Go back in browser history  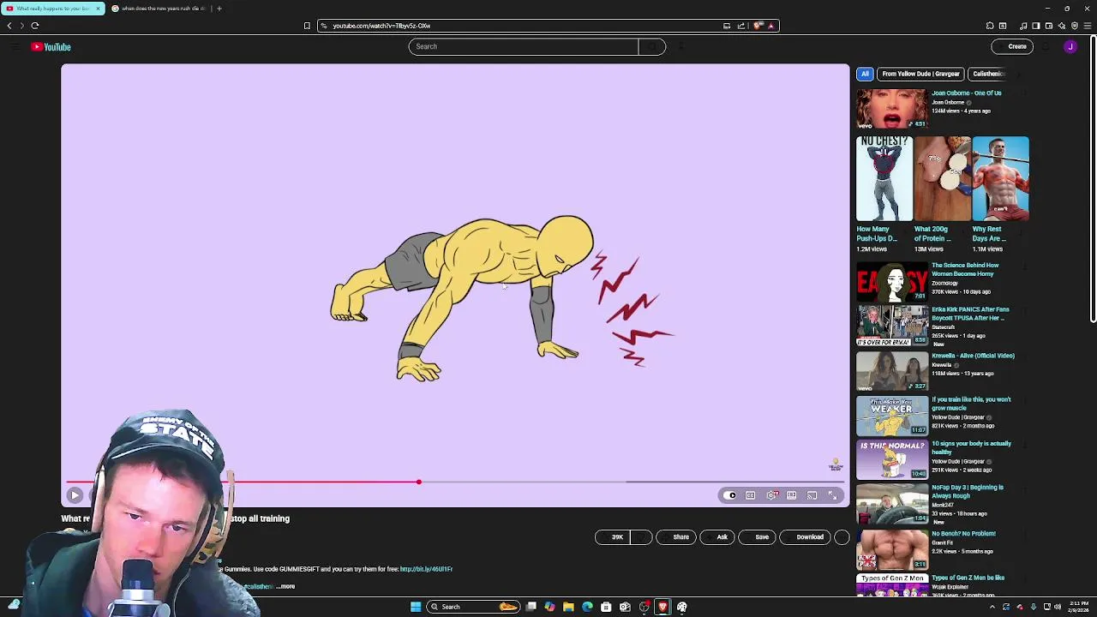tap(9, 26)
